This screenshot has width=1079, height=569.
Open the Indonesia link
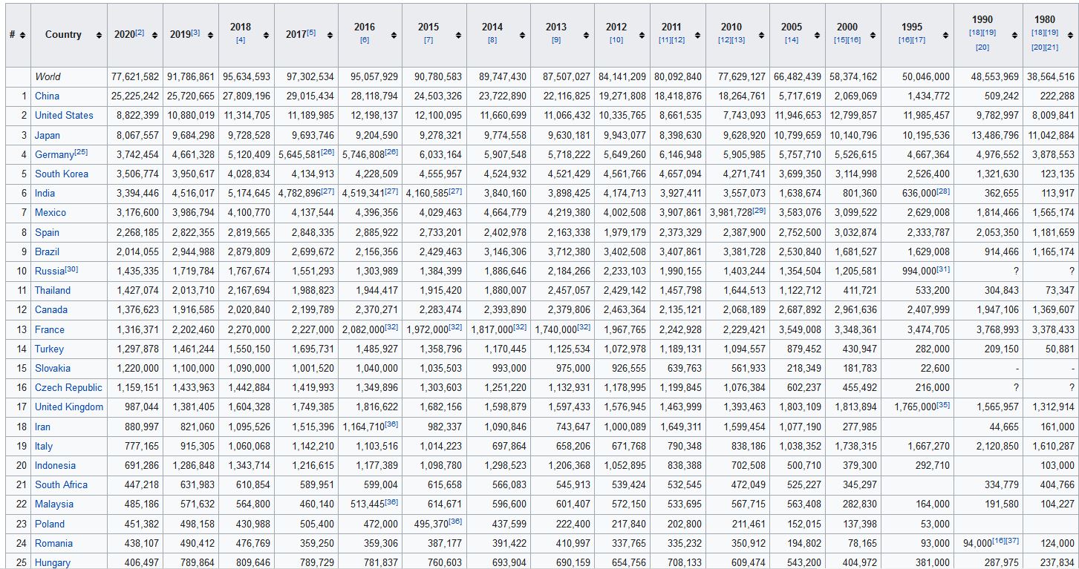click(55, 465)
